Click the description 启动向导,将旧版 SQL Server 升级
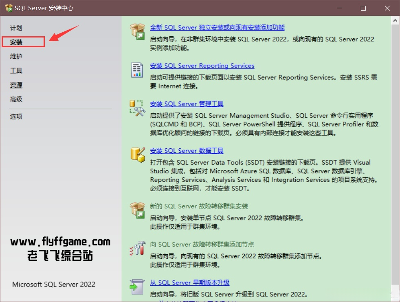Image resolution: width=400 pixels, height=302 pixels. [x=229, y=294]
